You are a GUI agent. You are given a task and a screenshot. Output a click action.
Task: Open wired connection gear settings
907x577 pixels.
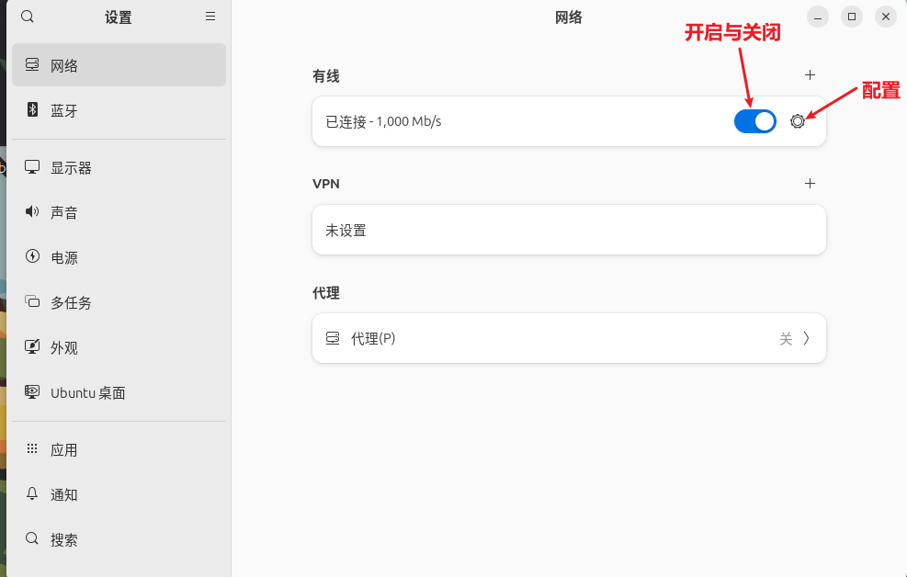pyautogui.click(x=797, y=121)
